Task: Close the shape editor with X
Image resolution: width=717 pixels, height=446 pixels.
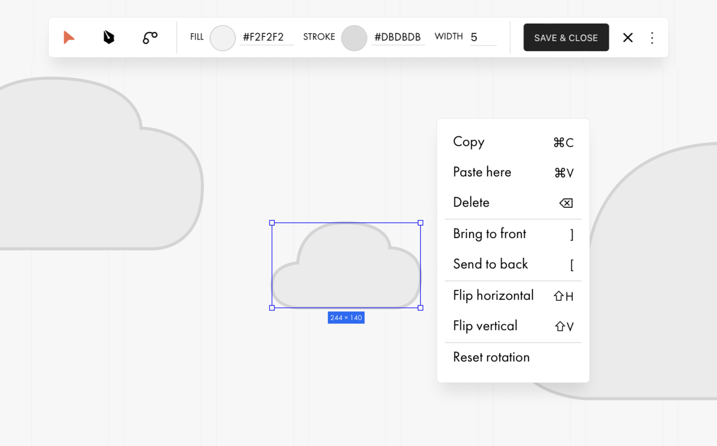Action: (x=628, y=38)
